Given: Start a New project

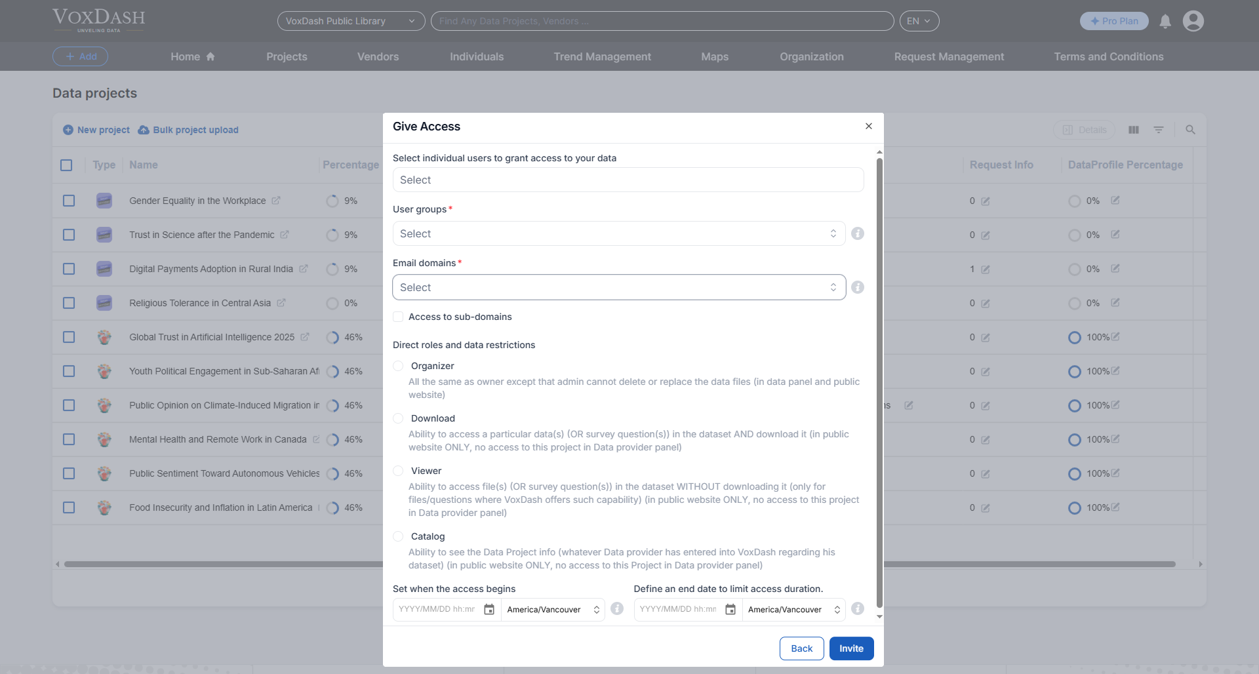Looking at the screenshot, I should coord(96,130).
